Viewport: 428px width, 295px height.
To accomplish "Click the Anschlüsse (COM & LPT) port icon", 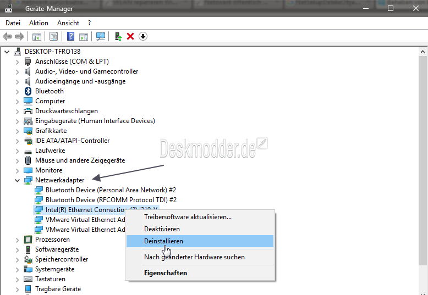I will [28, 62].
